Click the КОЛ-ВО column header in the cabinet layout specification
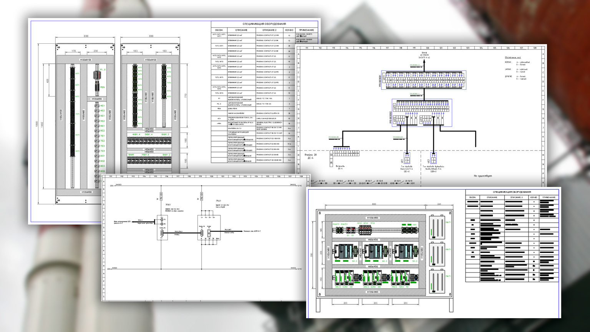 [x=289, y=30]
